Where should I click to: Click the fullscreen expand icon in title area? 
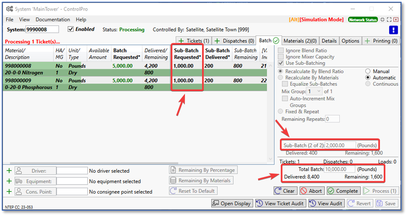click(x=389, y=20)
